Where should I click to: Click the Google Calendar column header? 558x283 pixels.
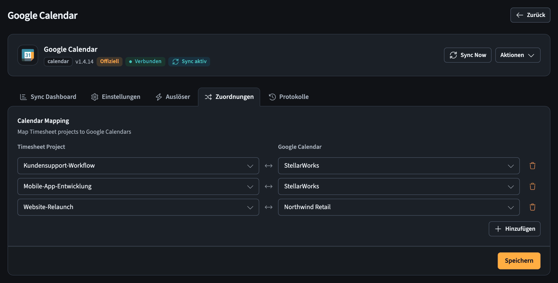click(x=300, y=147)
